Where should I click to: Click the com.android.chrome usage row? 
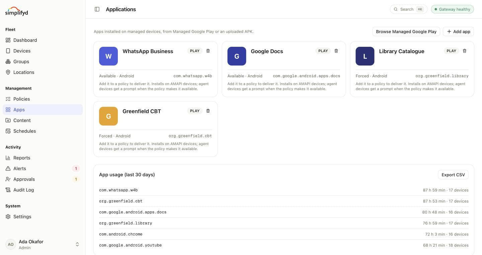pyautogui.click(x=284, y=234)
